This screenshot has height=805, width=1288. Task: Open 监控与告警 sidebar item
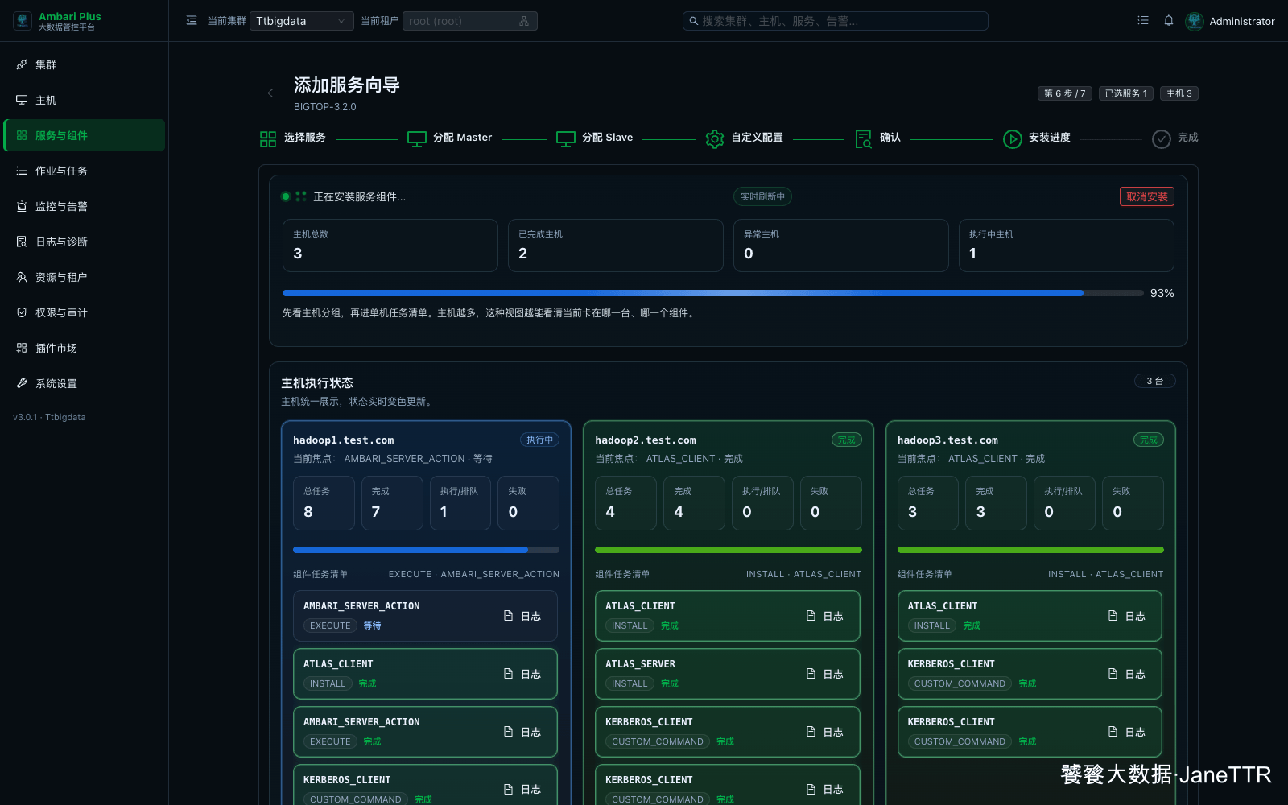pyautogui.click(x=85, y=206)
